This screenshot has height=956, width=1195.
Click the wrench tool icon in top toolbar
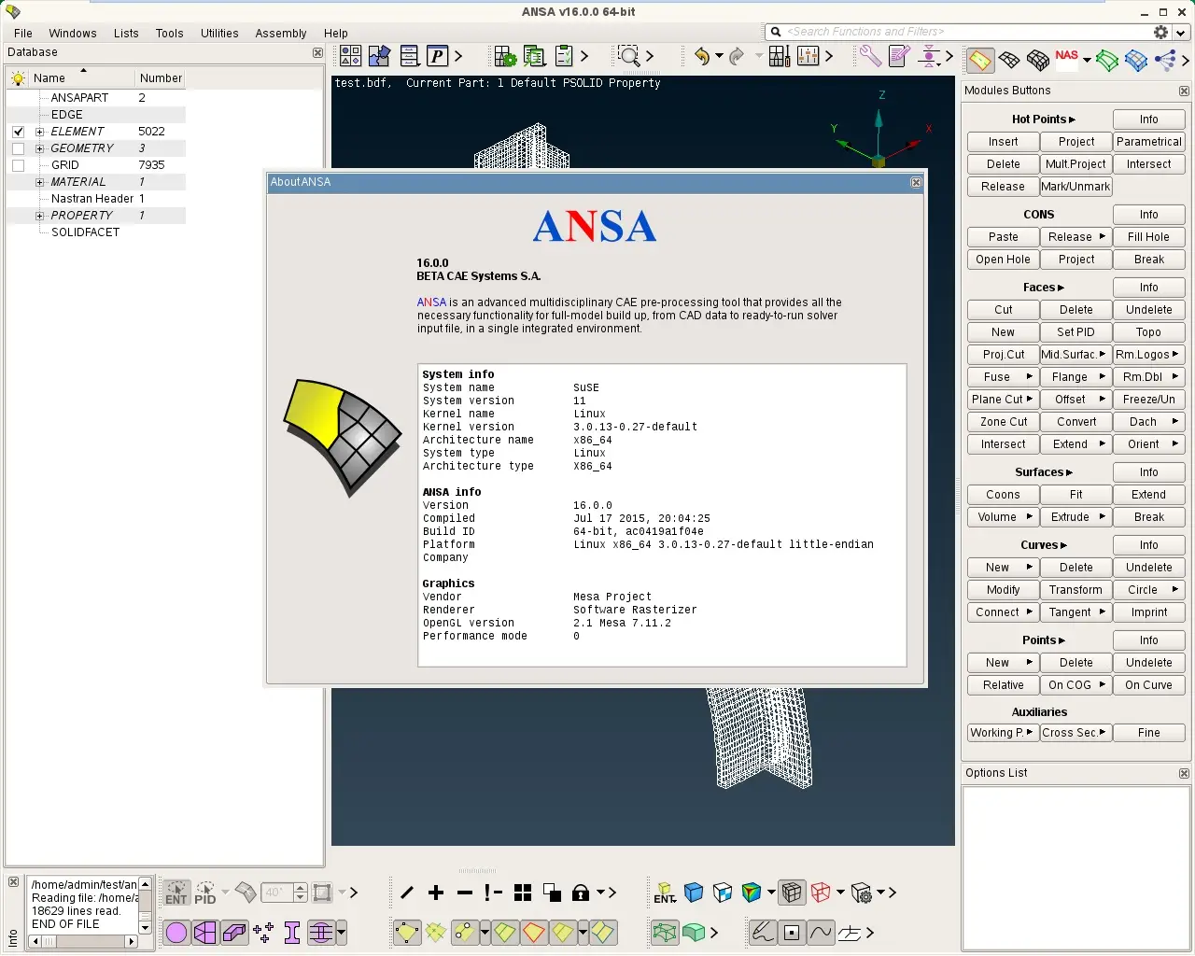point(870,57)
